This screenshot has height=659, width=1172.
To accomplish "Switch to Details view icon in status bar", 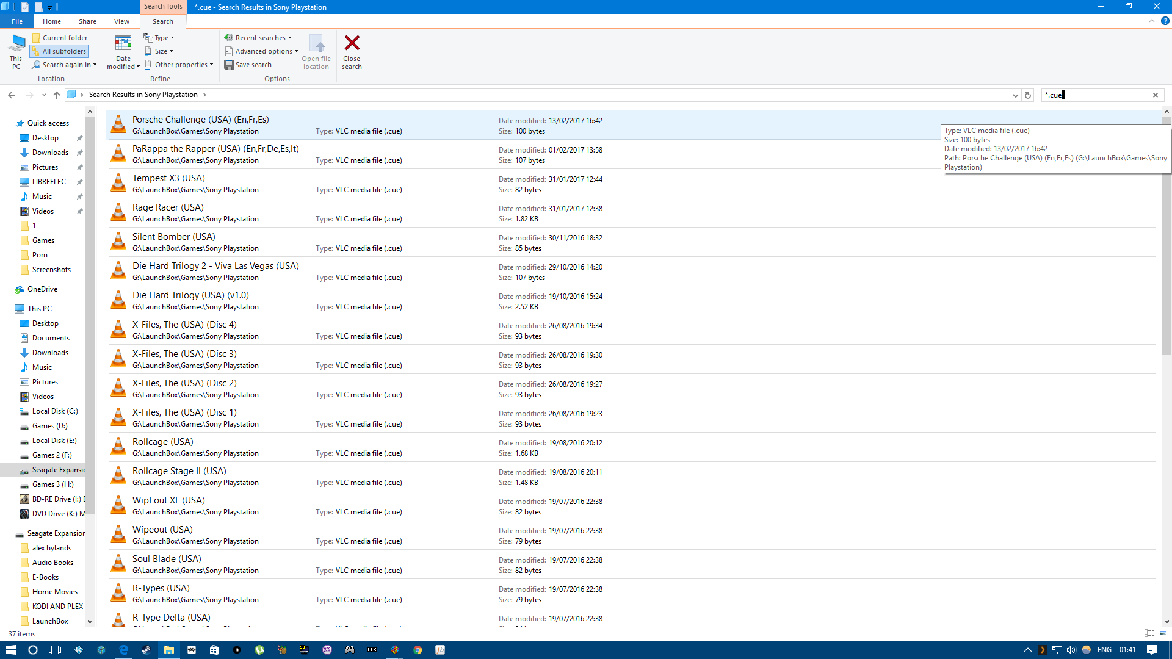I will coord(1149,633).
